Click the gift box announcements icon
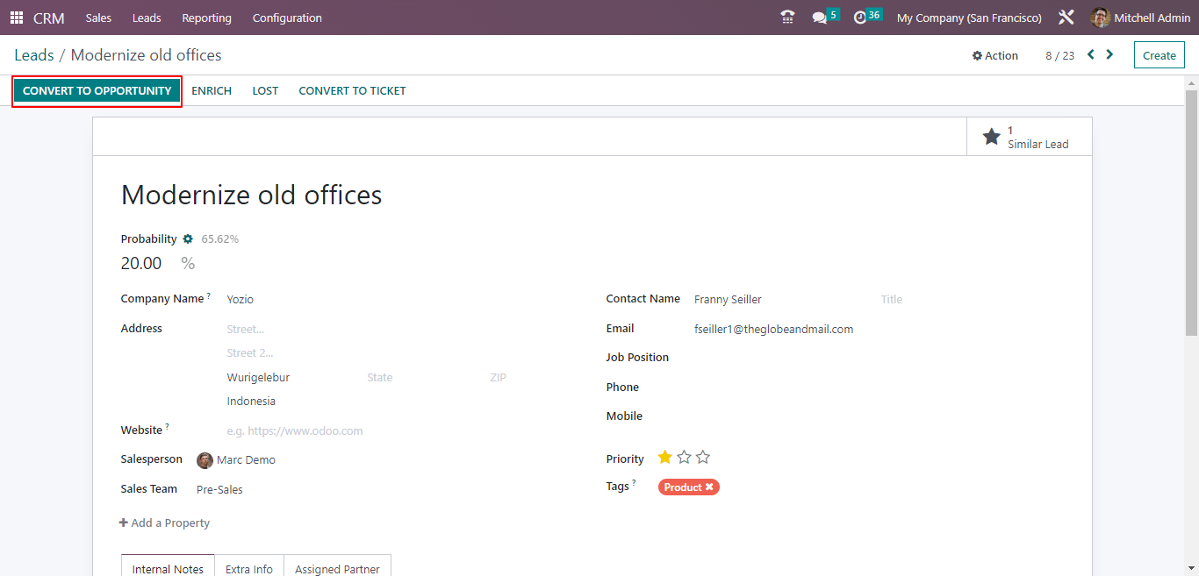The image size is (1199, 576). [x=787, y=17]
